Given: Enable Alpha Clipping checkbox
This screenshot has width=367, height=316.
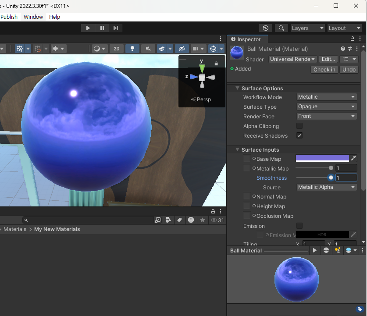Looking at the screenshot, I should tap(299, 126).
